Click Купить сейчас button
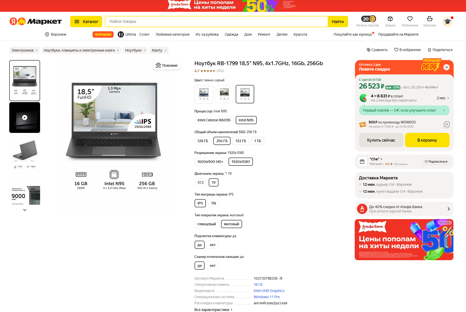 tap(381, 140)
